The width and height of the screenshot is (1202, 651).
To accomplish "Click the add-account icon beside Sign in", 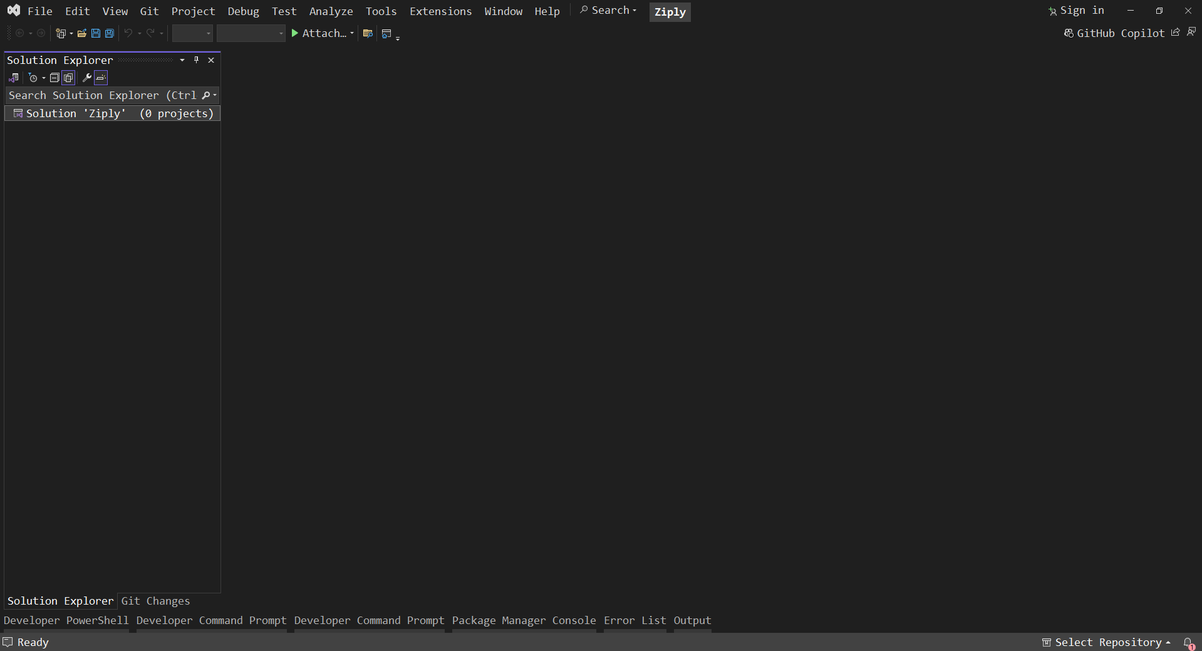I will [x=1052, y=11].
